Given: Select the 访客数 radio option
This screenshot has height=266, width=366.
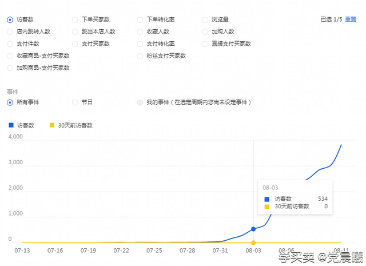Looking at the screenshot, I should pos(10,19).
